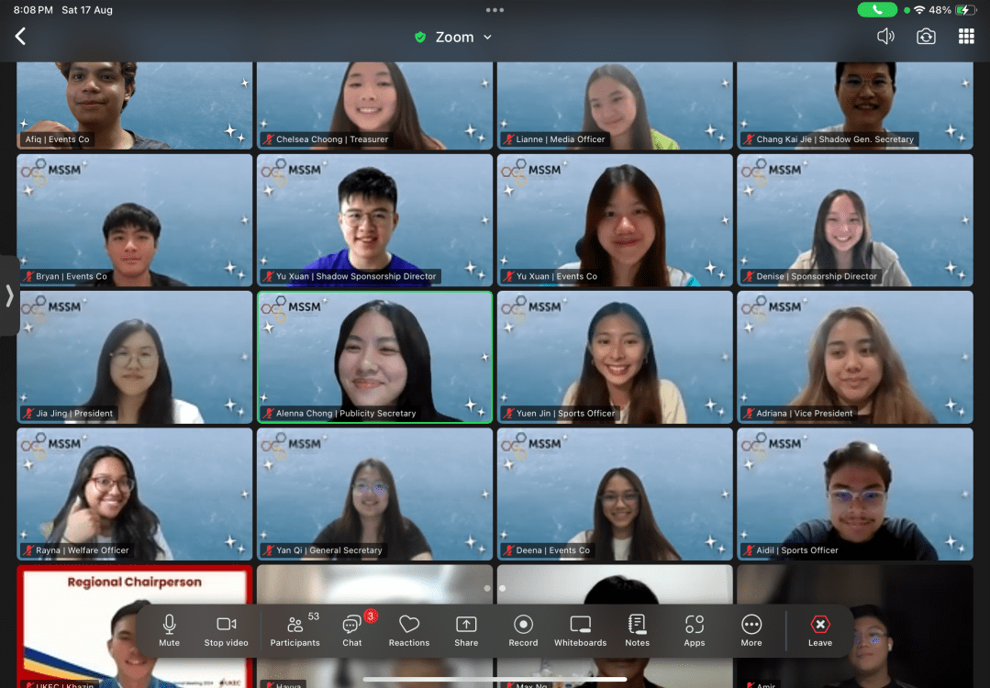Image resolution: width=990 pixels, height=688 pixels.
Task: Toggle the speaker audio output
Action: pos(885,37)
